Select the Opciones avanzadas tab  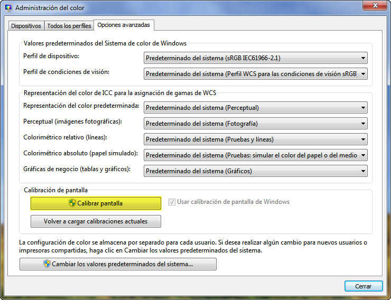124,25
